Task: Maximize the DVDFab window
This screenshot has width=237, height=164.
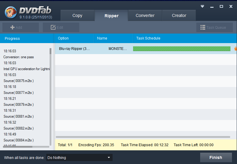Action: tap(222, 6)
